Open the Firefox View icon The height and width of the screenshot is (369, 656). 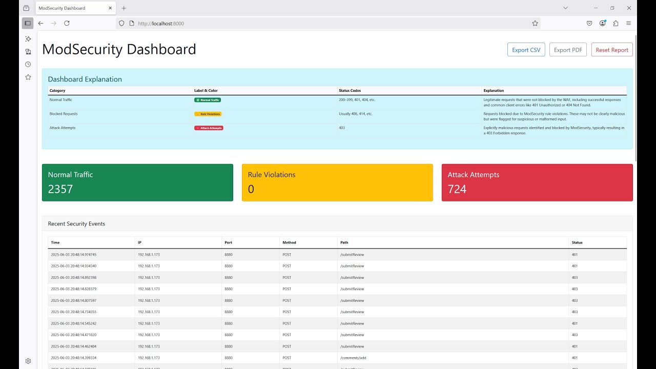point(26,8)
